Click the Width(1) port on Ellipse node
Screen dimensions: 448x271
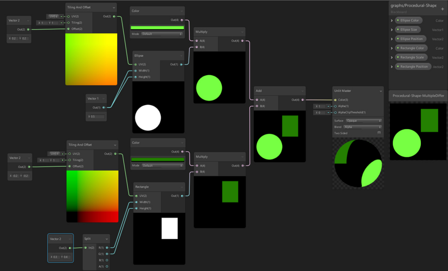[x=136, y=71]
